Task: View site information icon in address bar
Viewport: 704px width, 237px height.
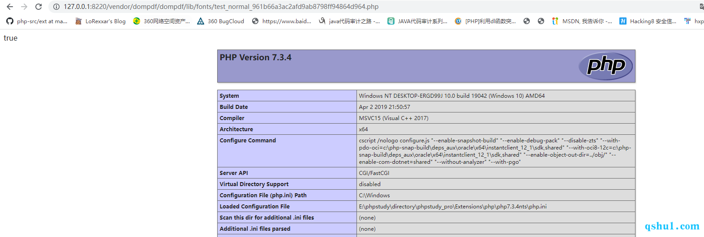Action: [56, 7]
